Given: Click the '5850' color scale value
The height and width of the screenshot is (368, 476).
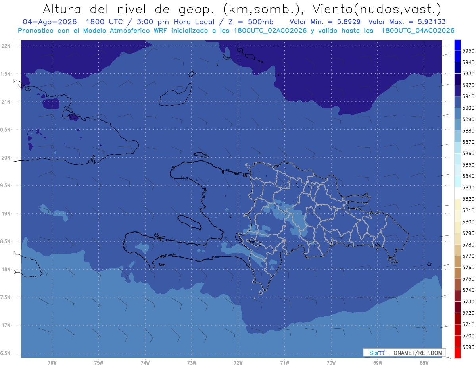Looking at the screenshot, I should (468, 165).
